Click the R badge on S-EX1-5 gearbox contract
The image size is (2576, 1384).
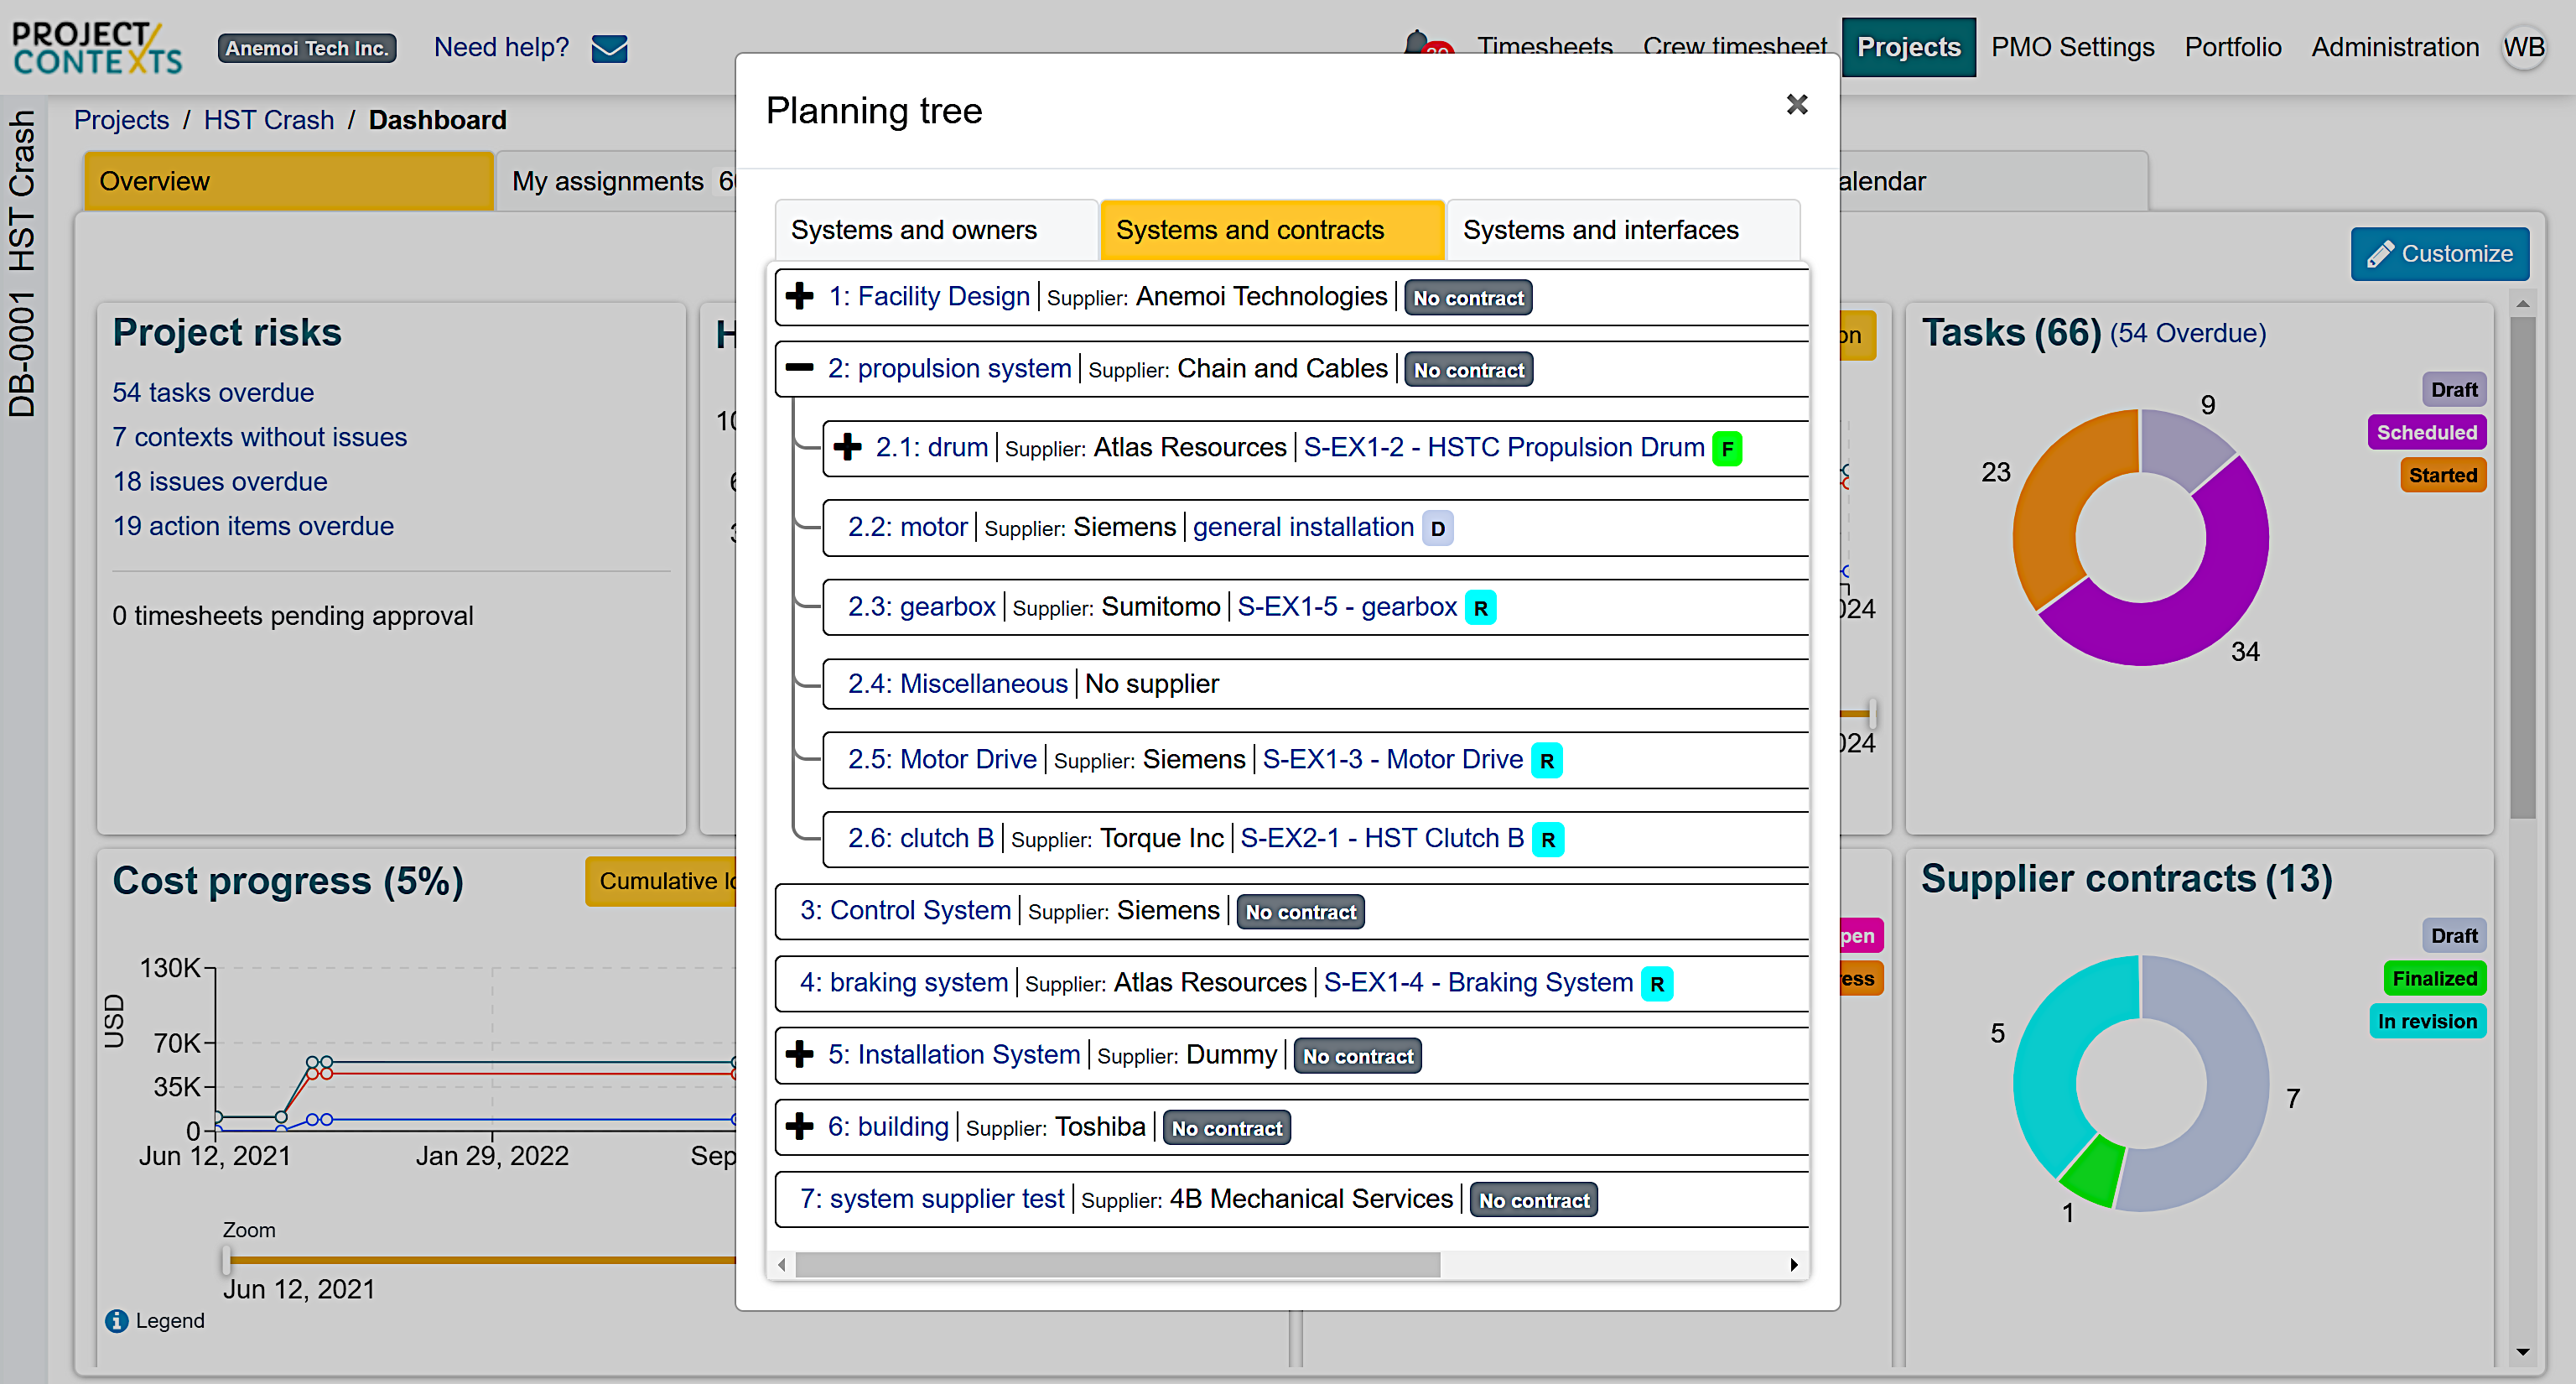(x=1481, y=606)
